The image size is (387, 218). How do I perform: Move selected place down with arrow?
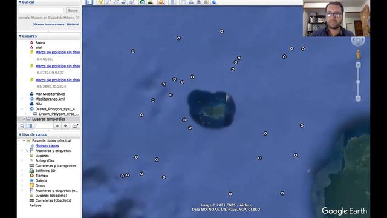[65, 126]
